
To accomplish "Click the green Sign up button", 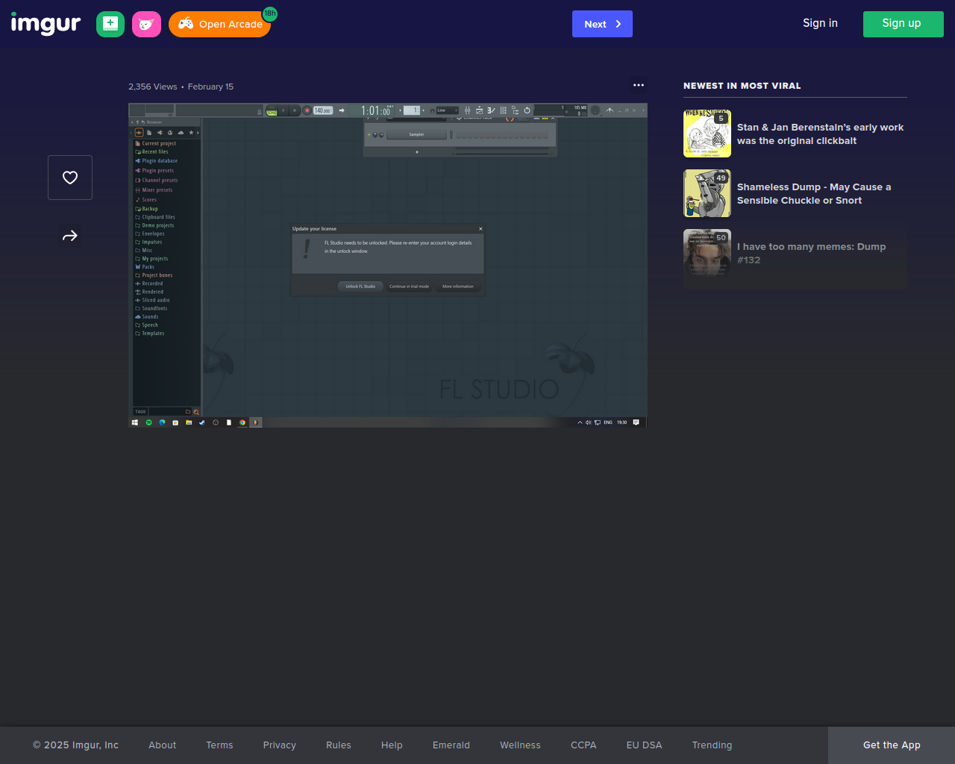I will (903, 24).
